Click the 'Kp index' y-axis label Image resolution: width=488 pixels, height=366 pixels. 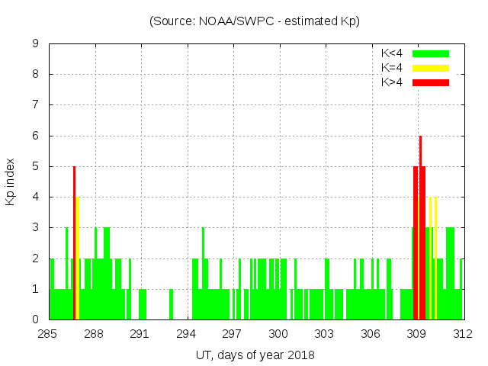[x=11, y=181]
